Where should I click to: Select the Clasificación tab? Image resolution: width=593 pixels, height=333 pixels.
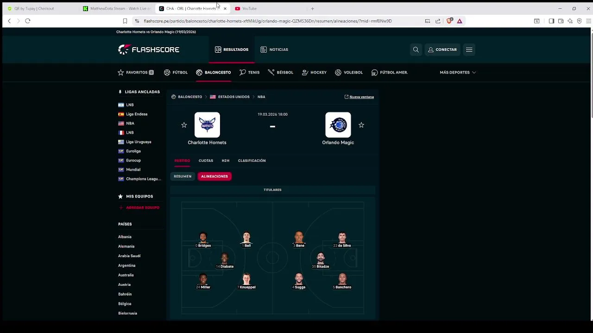point(252,160)
